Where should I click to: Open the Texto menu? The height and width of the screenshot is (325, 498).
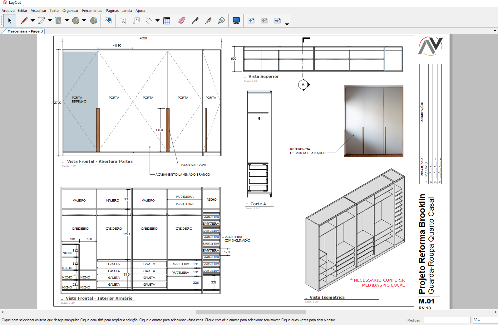[54, 11]
